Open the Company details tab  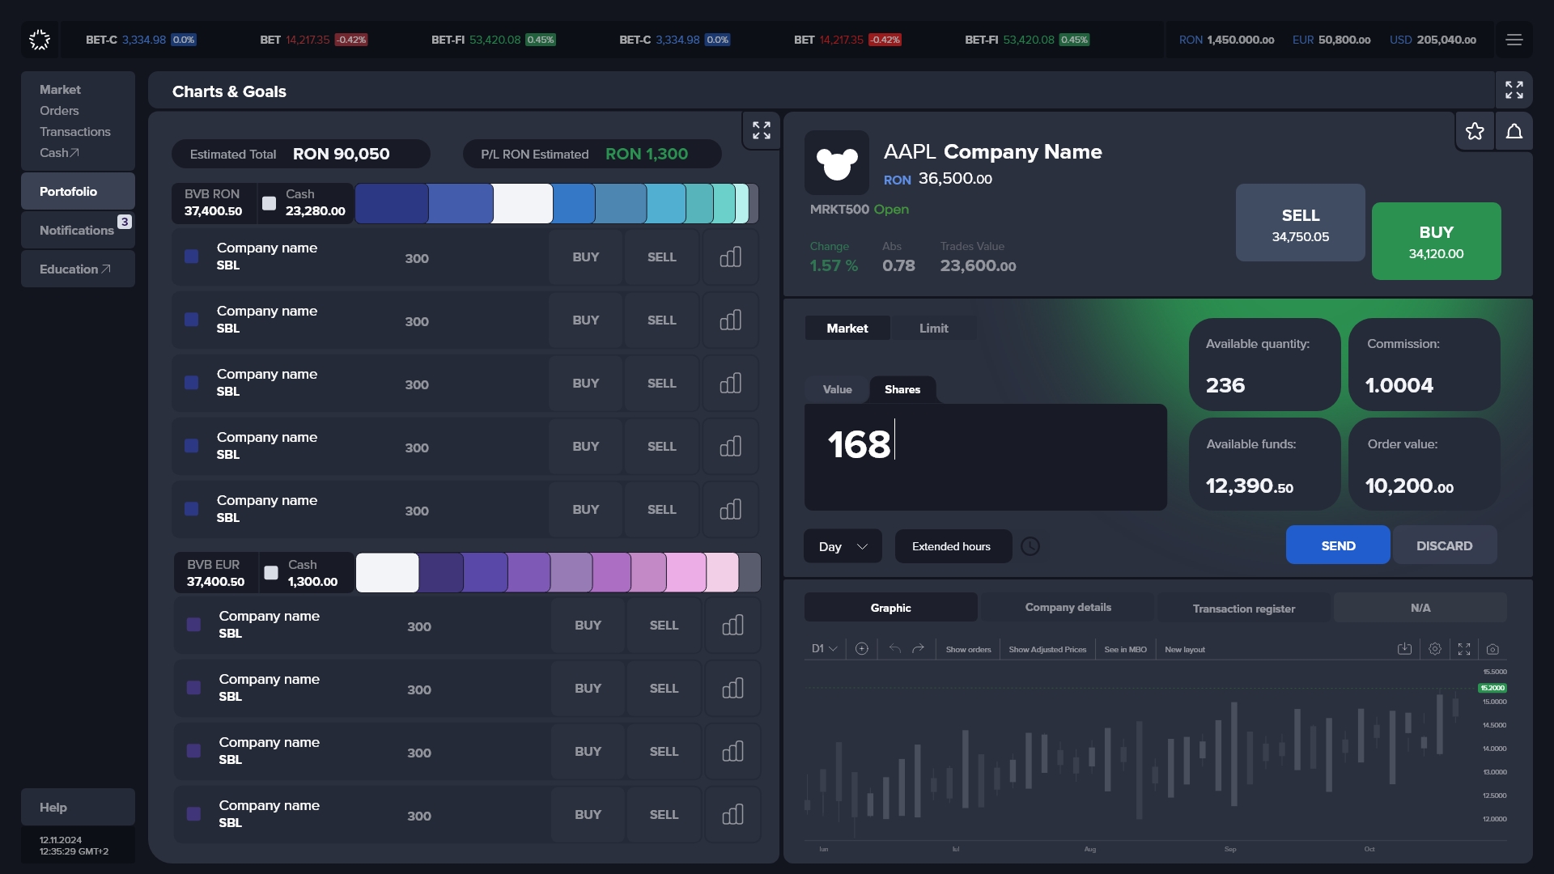[1068, 608]
